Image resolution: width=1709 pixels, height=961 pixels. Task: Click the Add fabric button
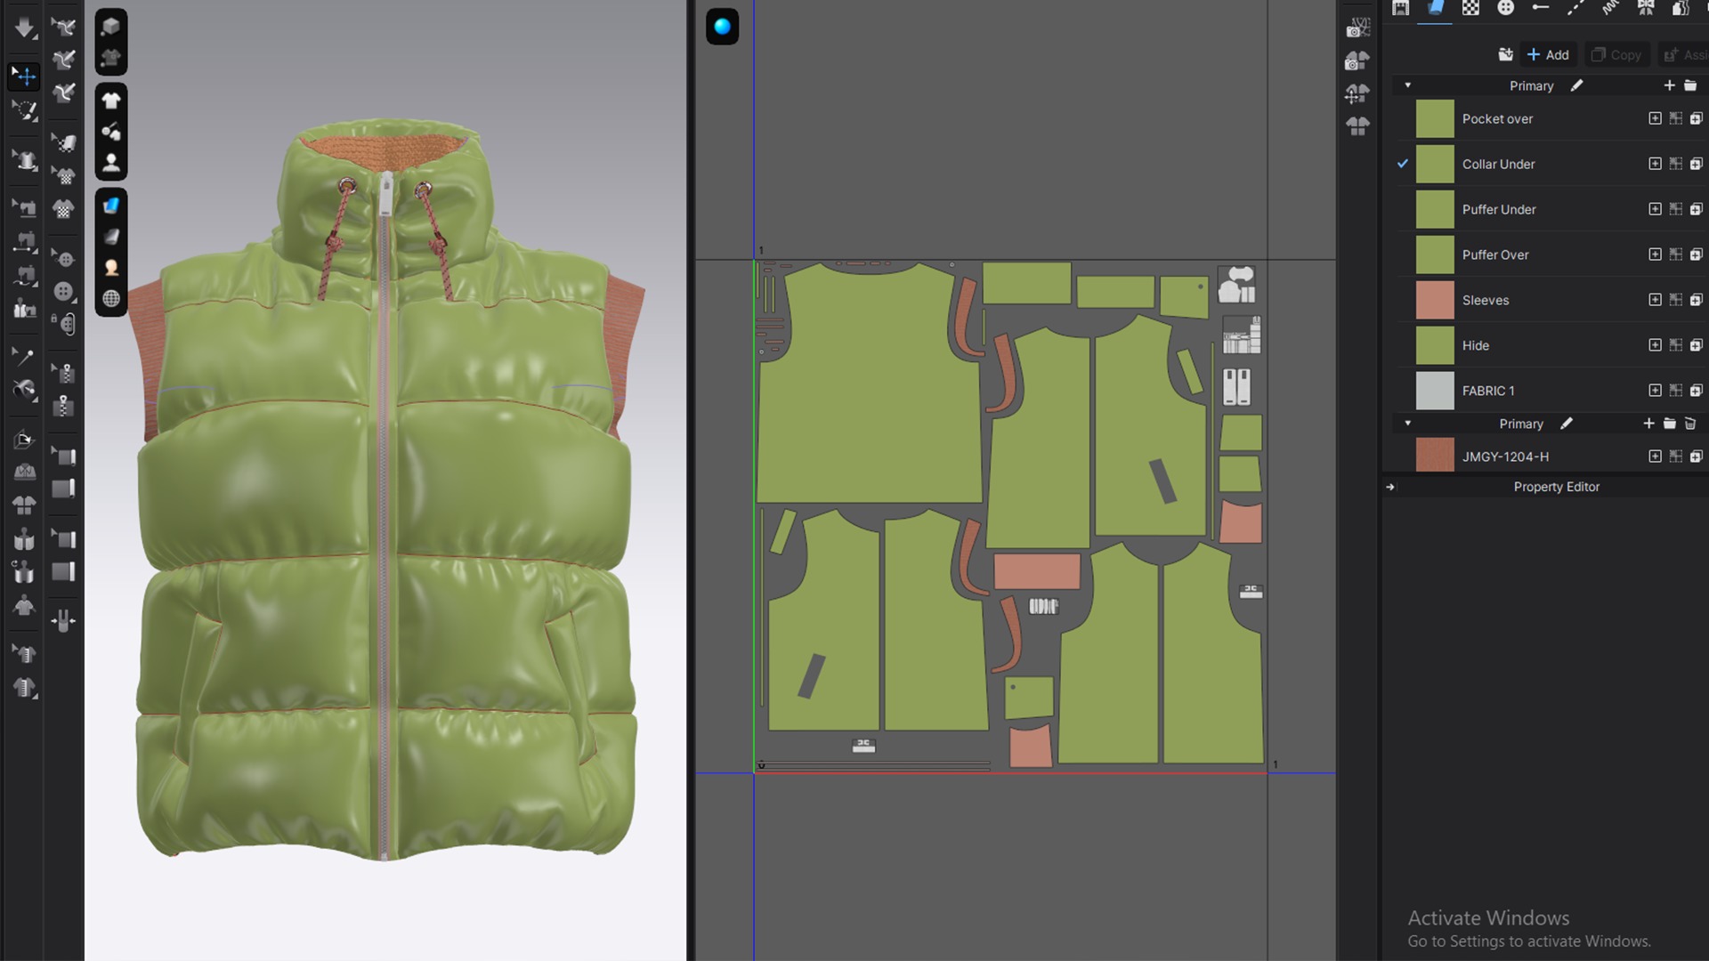coord(1548,54)
